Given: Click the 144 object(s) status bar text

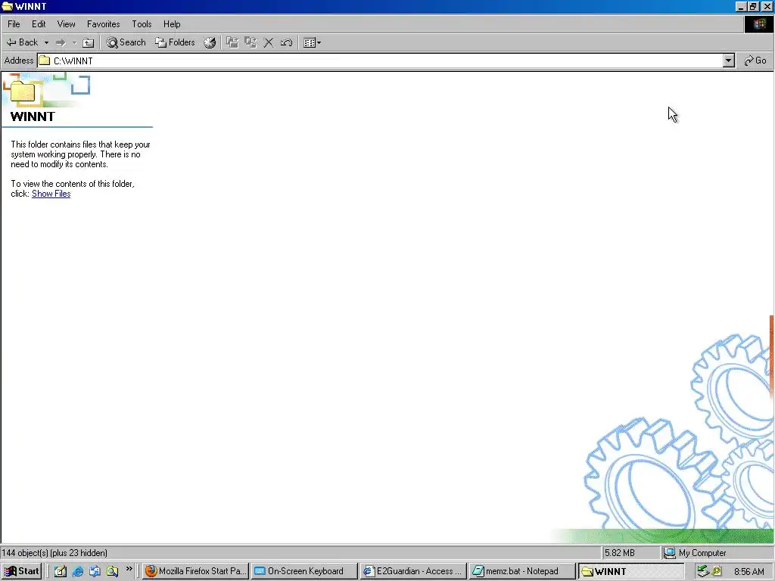Looking at the screenshot, I should tap(54, 553).
